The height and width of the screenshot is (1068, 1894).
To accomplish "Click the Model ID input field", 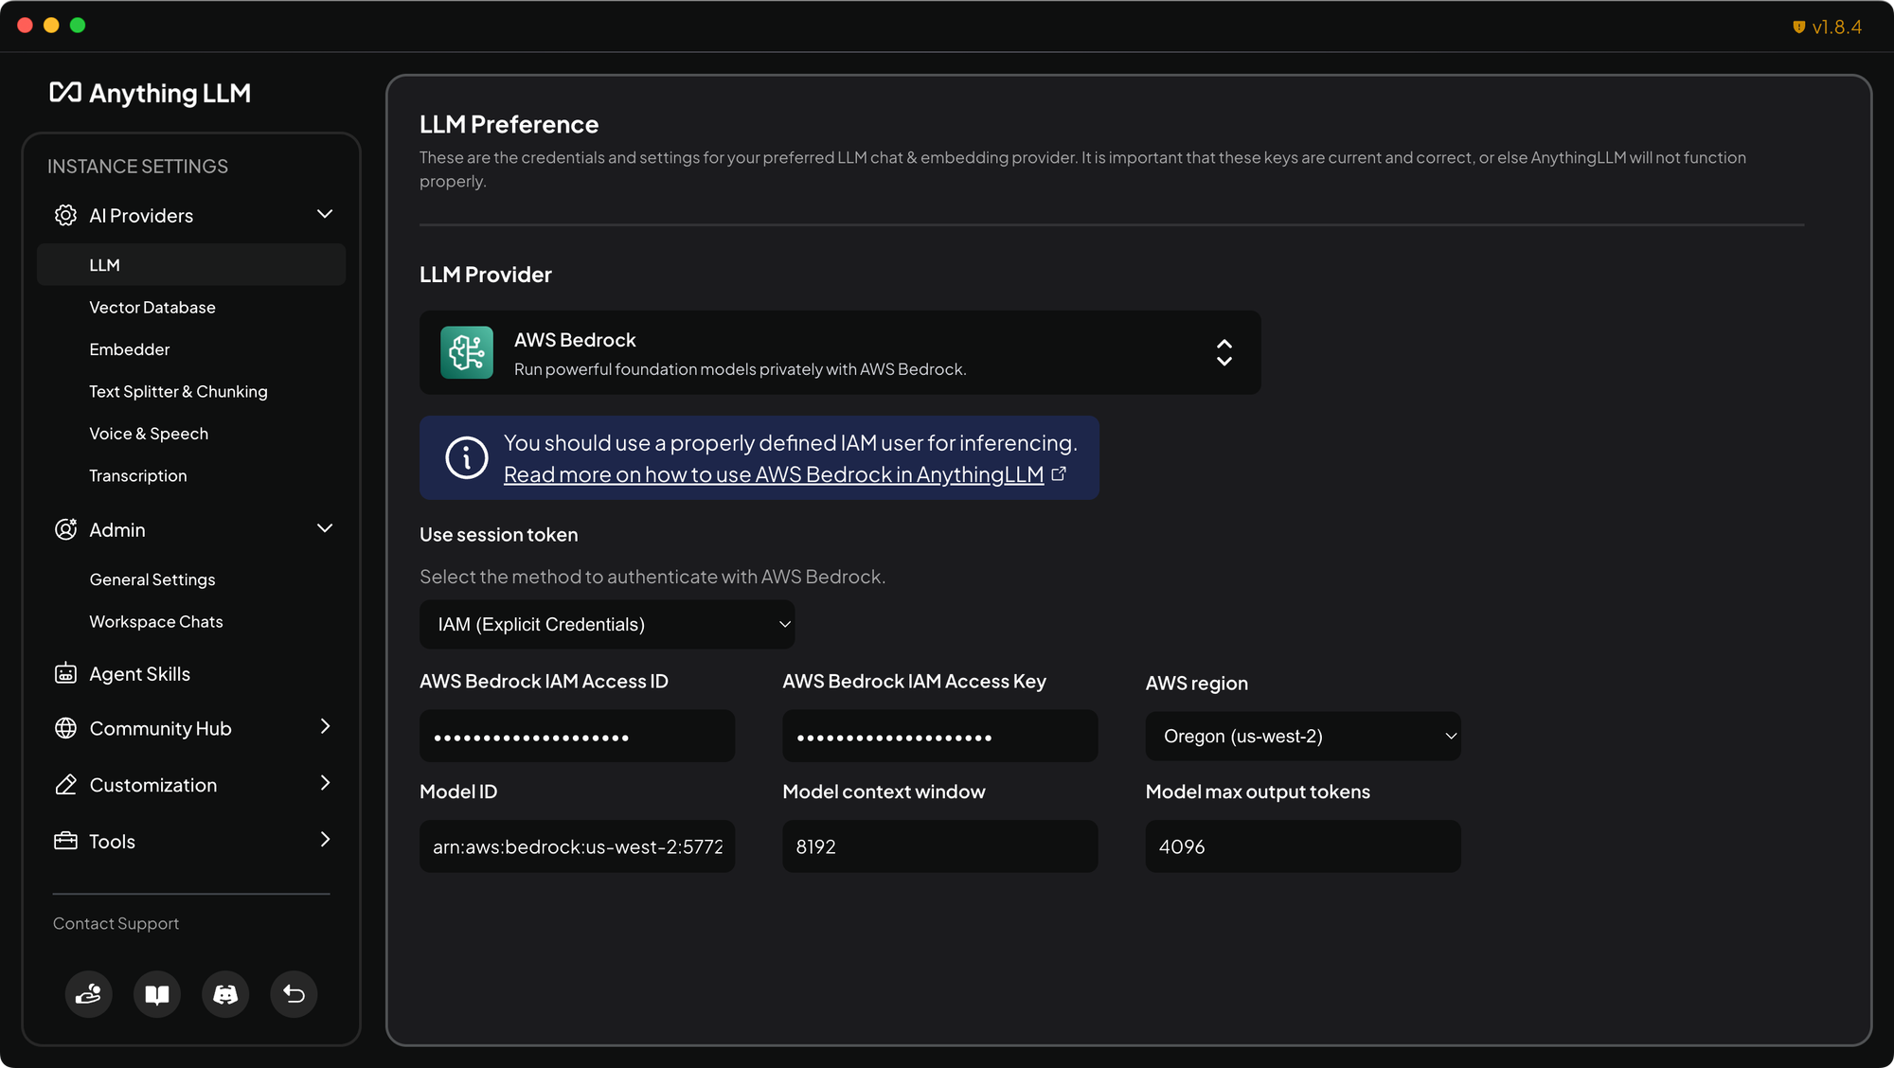I will (x=577, y=846).
